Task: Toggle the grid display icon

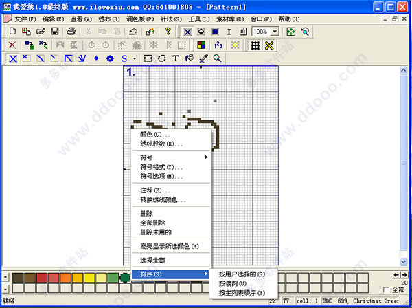Action: [x=255, y=45]
